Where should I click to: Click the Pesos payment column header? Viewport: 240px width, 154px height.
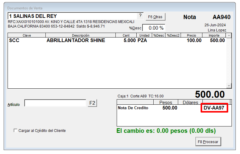(x=165, y=103)
